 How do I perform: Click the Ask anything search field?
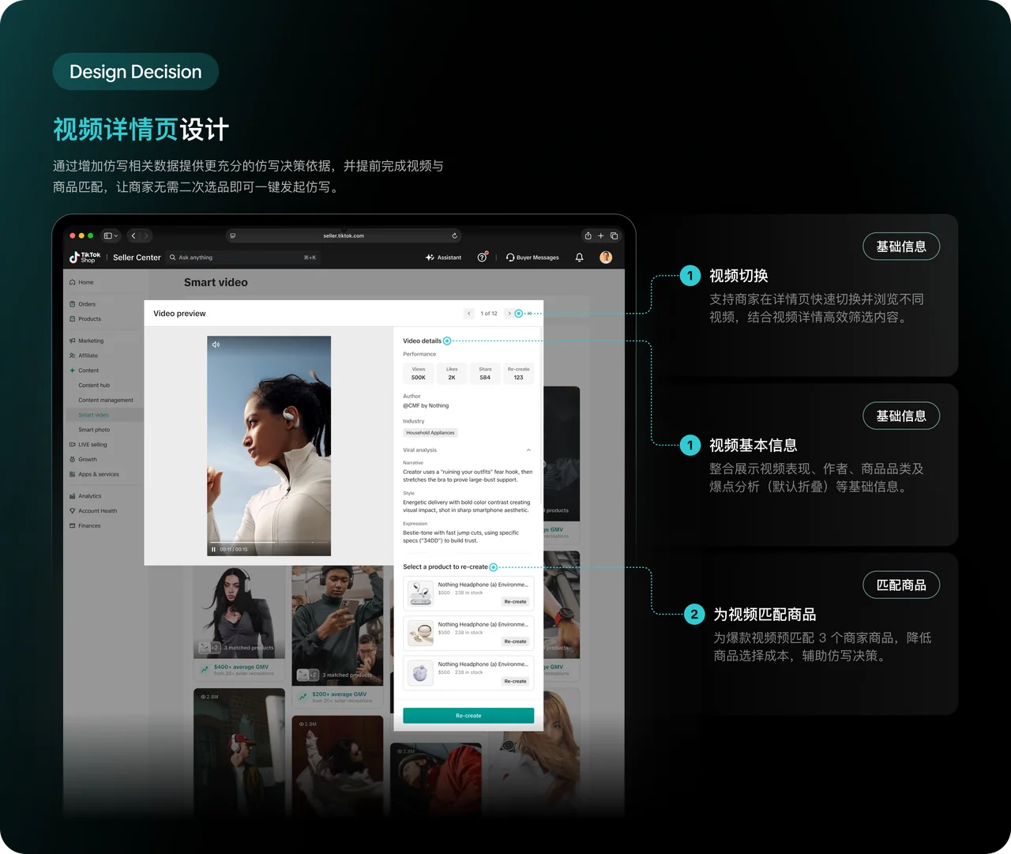pyautogui.click(x=243, y=258)
